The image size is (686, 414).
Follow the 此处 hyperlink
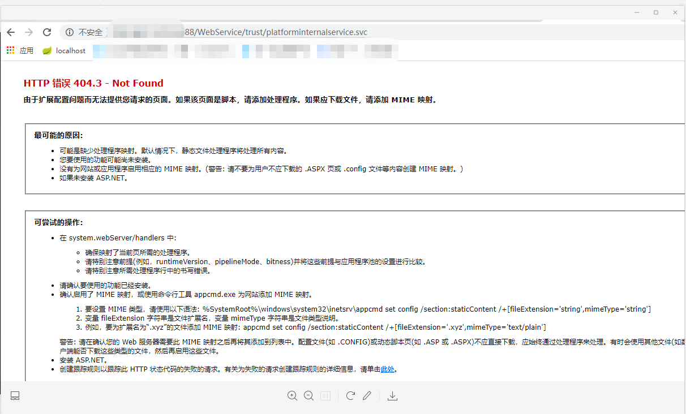coord(388,369)
